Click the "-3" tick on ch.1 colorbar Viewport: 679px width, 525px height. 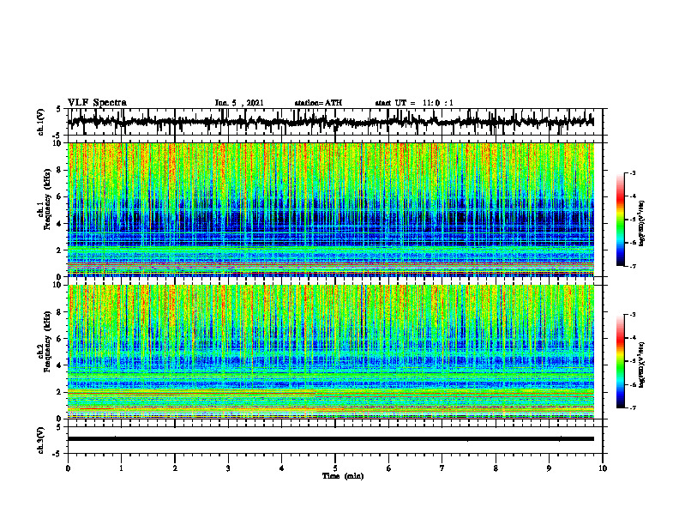(x=633, y=173)
